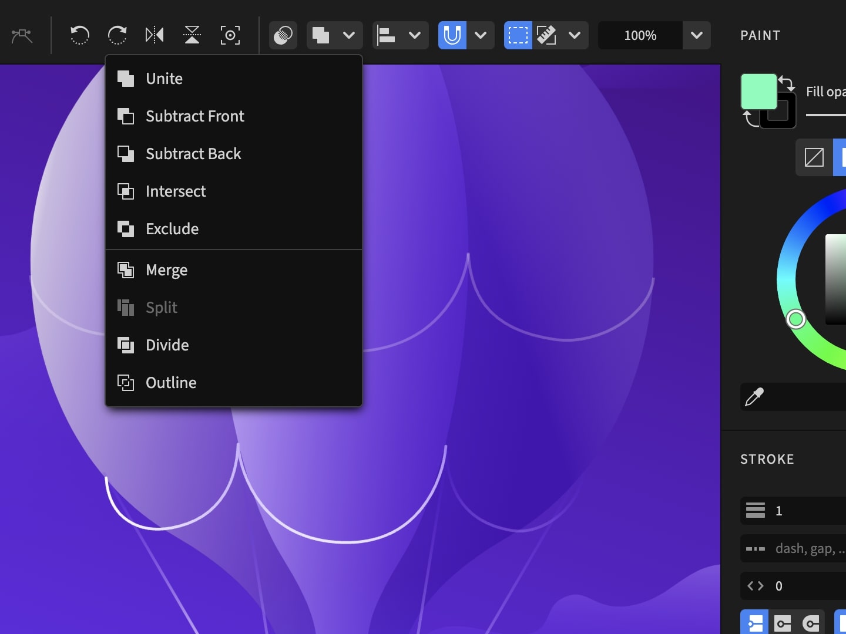Toggle the dashed rectangle selection mode
Viewport: 846px width, 634px height.
point(518,35)
